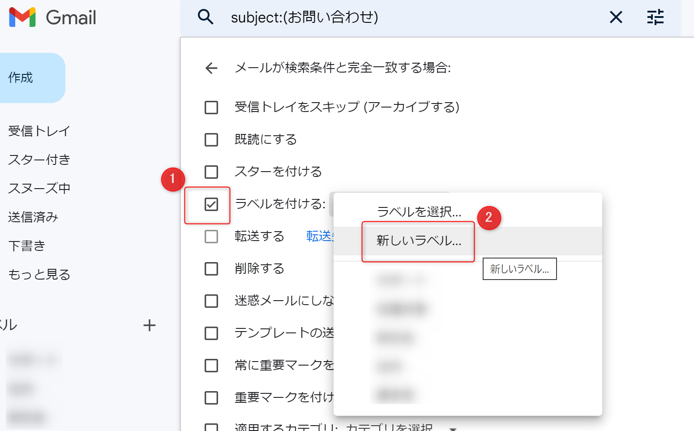694x431 pixels.
Task: Clear the search with the X icon
Action: click(616, 17)
